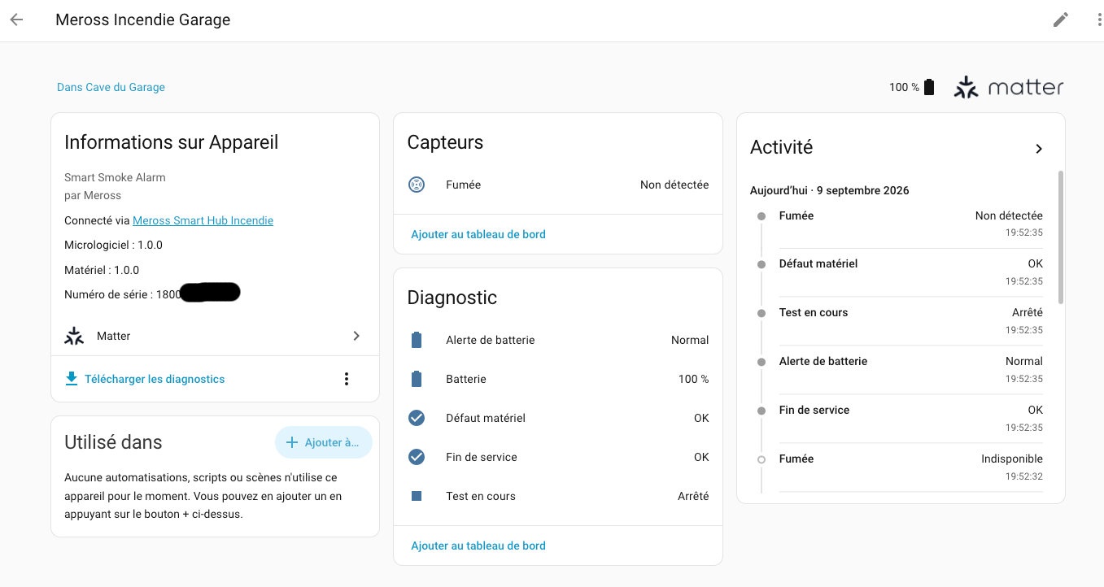
Task: Click the Aujourd'hui 9 septembre 2026 date
Action: [x=830, y=190]
